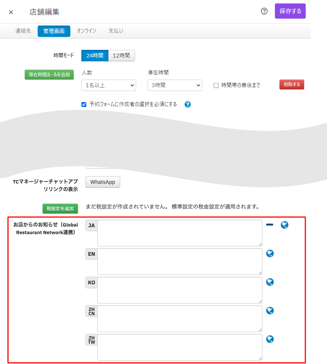
Task: Click the JA language label
Action: [92, 225]
